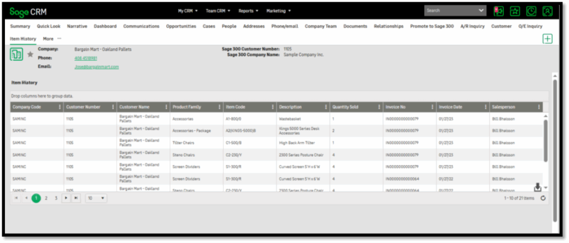Open the Search dropdown arrow
This screenshot has width=569, height=243.
pyautogui.click(x=482, y=11)
